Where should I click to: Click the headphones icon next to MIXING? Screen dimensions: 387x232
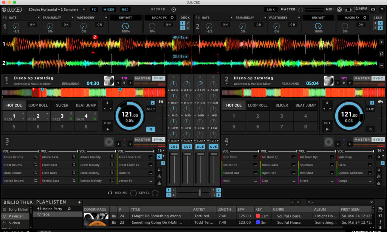pos(110,193)
